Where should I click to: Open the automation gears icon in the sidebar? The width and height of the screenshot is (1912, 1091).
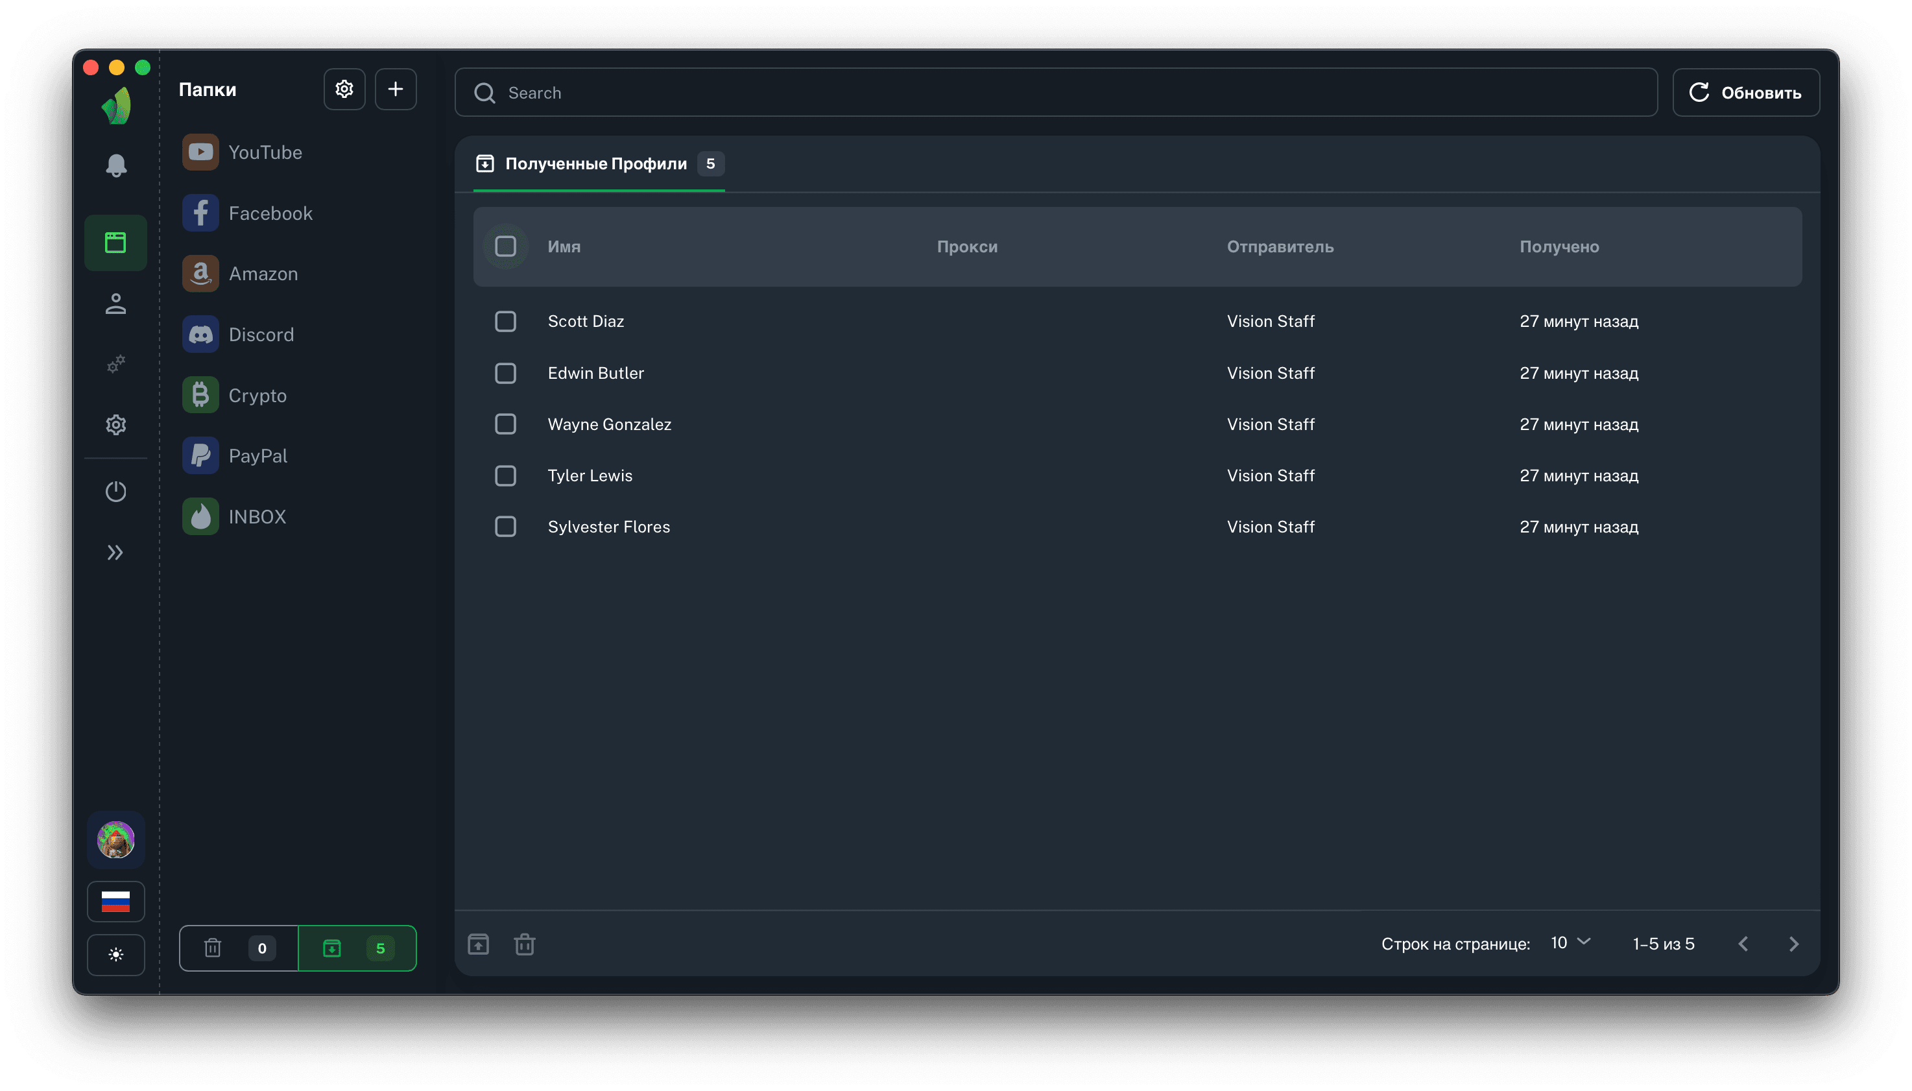pos(115,364)
